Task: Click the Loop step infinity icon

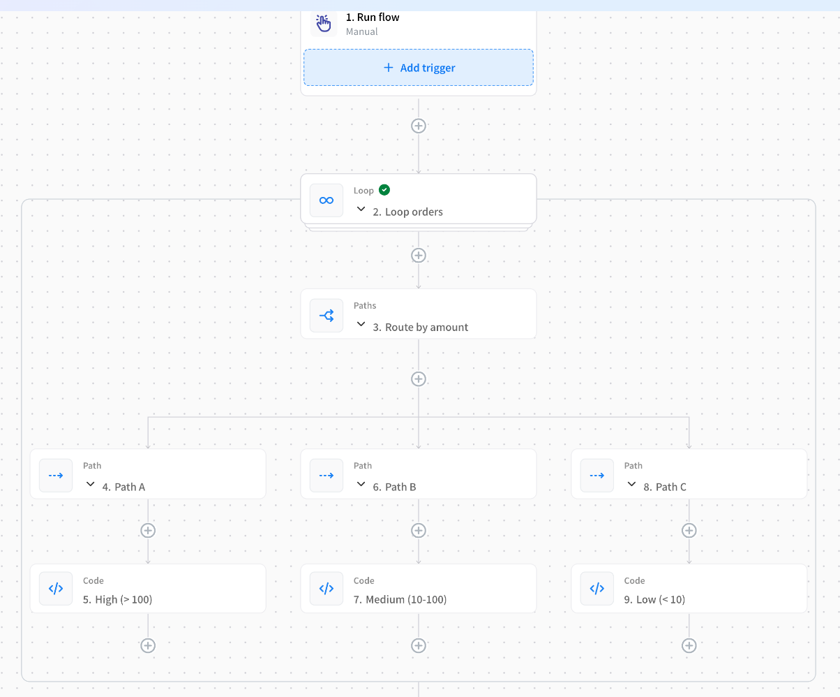Action: coord(327,200)
